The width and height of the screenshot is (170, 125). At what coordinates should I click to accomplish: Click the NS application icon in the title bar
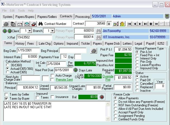(3, 4)
